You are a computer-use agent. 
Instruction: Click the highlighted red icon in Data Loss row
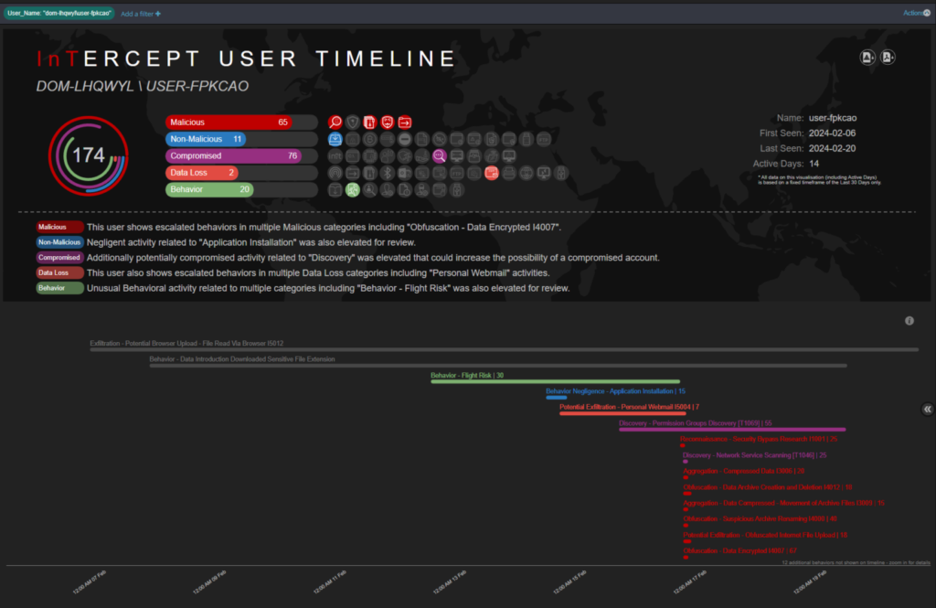coord(492,173)
